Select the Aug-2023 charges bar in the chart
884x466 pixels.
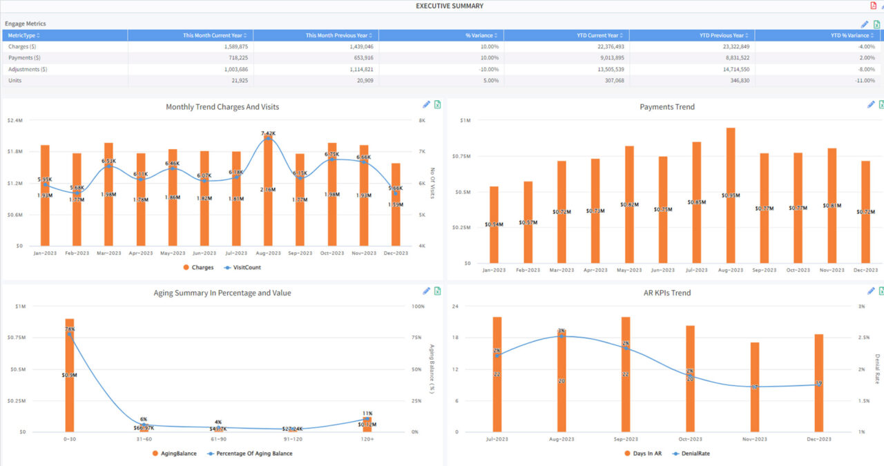click(268, 193)
